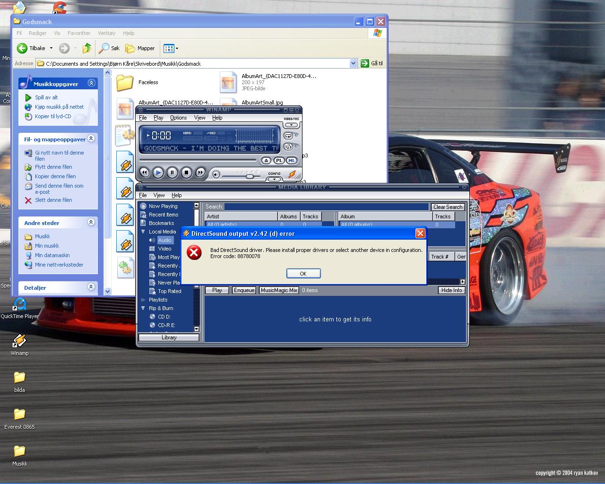The image size is (605, 484).
Task: Open Winamp's Play menu
Action: click(x=158, y=118)
